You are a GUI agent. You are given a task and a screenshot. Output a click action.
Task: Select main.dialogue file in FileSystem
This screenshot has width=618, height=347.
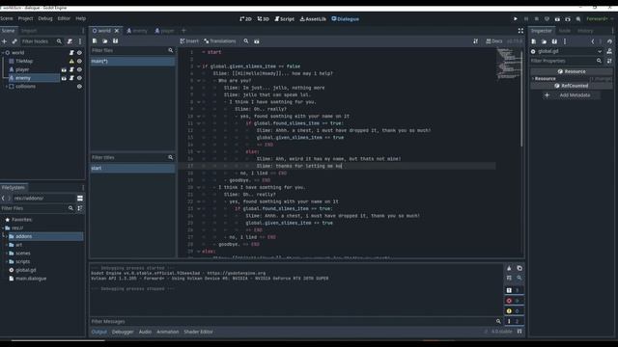[x=31, y=279]
